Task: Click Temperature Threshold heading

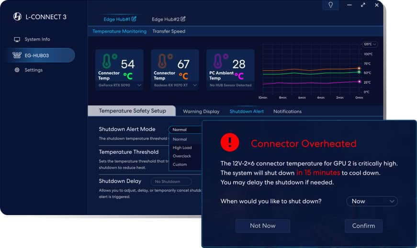Action: tap(129, 152)
